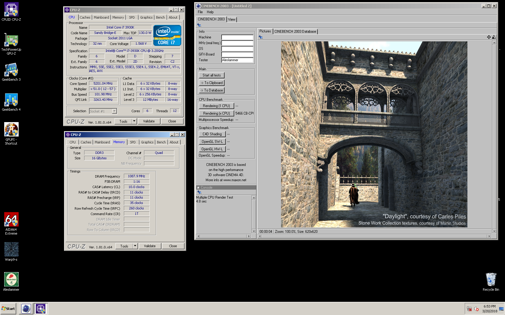Click the Start all tests button
Image resolution: width=505 pixels, height=315 pixels.
tap(212, 75)
